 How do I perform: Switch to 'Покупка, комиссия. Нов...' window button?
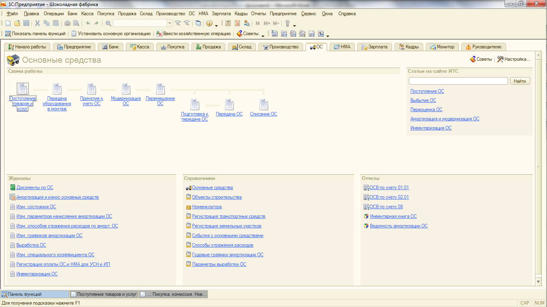pyautogui.click(x=173, y=294)
